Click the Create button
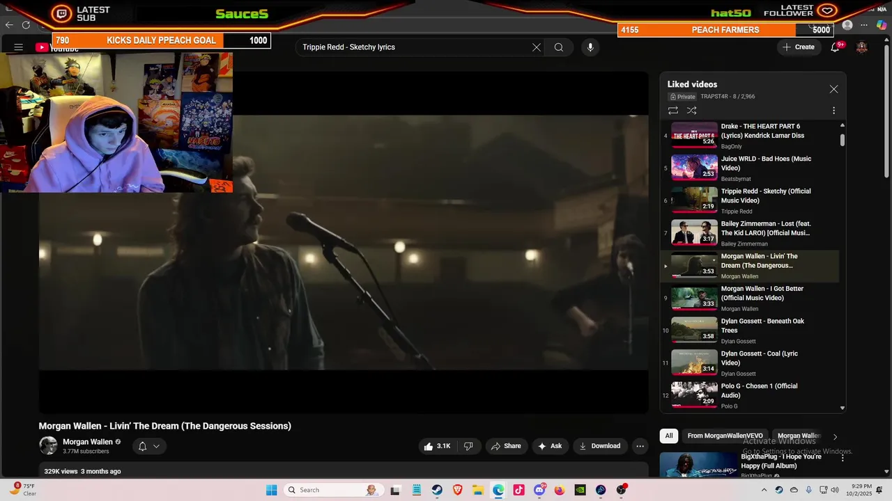Viewport: 892px width, 501px height. (x=799, y=47)
